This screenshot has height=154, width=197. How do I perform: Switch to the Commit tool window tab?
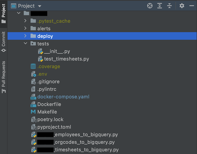(3, 42)
